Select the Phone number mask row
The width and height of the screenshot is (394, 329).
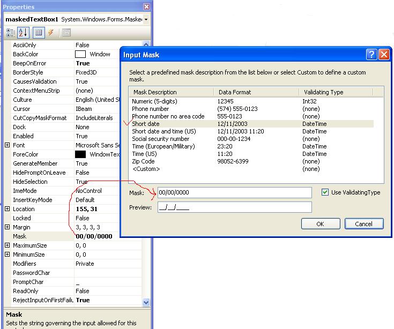coord(251,109)
